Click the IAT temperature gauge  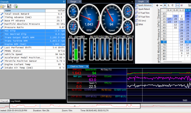pos(127,27)
